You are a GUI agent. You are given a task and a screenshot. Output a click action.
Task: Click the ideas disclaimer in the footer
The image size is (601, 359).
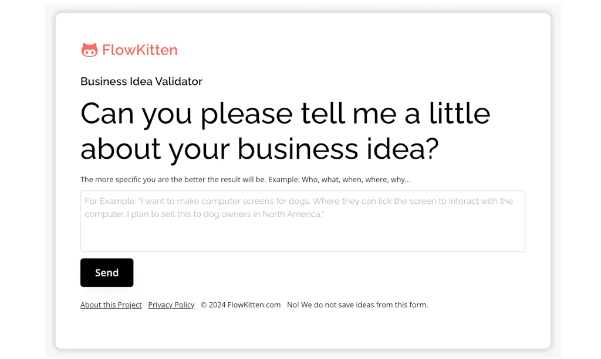point(357,305)
